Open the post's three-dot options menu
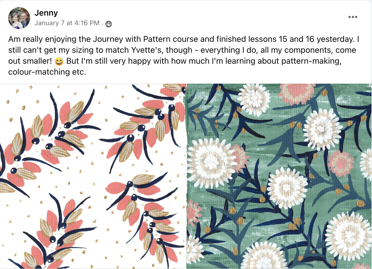Viewport: 372px width, 269px height. (353, 17)
